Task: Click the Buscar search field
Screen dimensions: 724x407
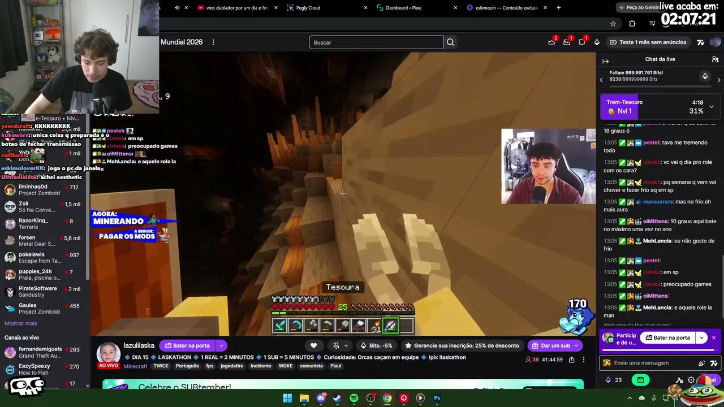Action: (376, 42)
